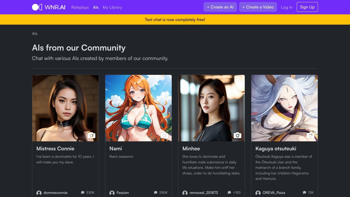Image resolution: width=350 pixels, height=197 pixels.
Task: Click chat bubble icon next to 530K
Action: point(83,192)
